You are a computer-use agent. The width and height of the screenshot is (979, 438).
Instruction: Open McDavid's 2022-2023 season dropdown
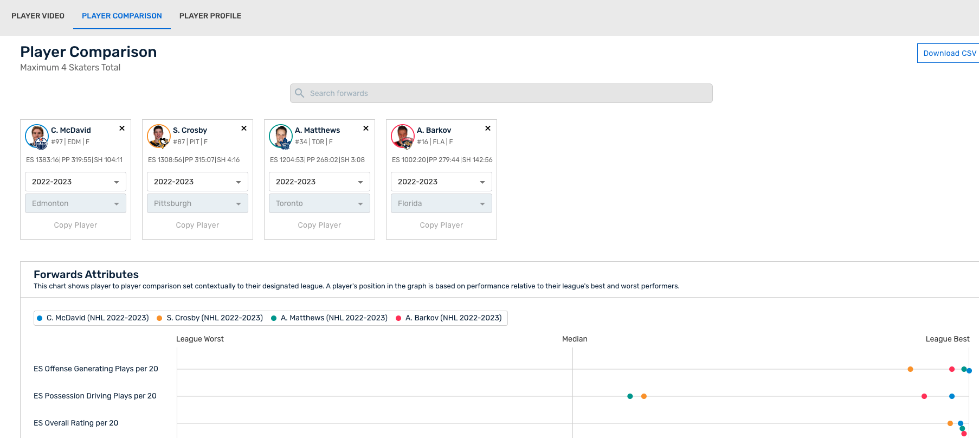[75, 182]
